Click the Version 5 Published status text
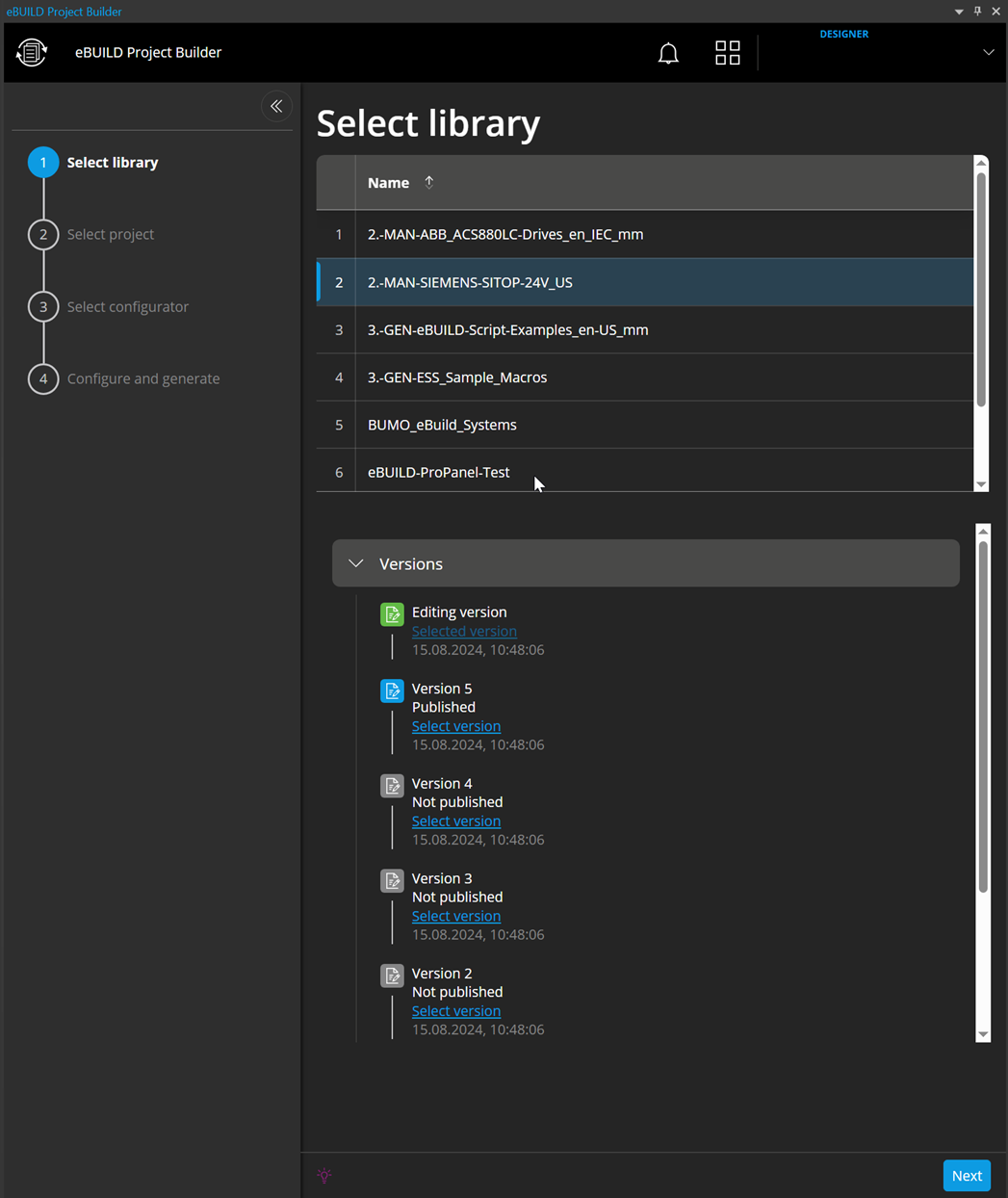Image resolution: width=1008 pixels, height=1198 pixels. [444, 707]
